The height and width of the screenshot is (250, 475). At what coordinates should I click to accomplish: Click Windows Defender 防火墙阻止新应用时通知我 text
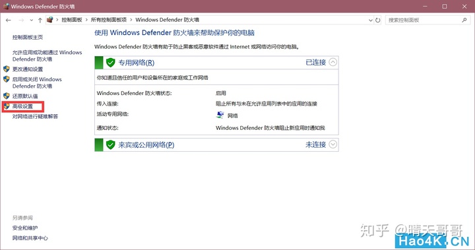[x=270, y=128]
